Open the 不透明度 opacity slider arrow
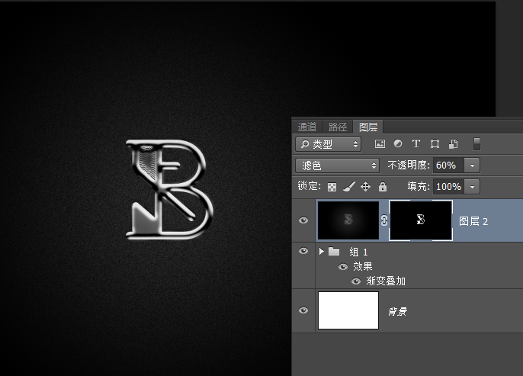 click(472, 165)
